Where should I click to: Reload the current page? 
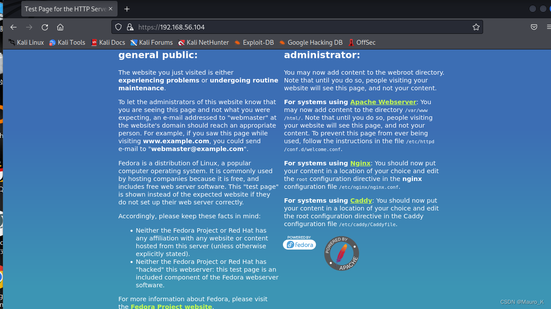45,27
